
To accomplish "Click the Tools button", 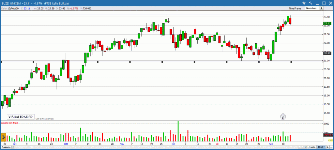I will (312, 147).
